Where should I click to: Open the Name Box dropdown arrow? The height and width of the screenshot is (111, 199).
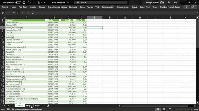click(14, 13)
